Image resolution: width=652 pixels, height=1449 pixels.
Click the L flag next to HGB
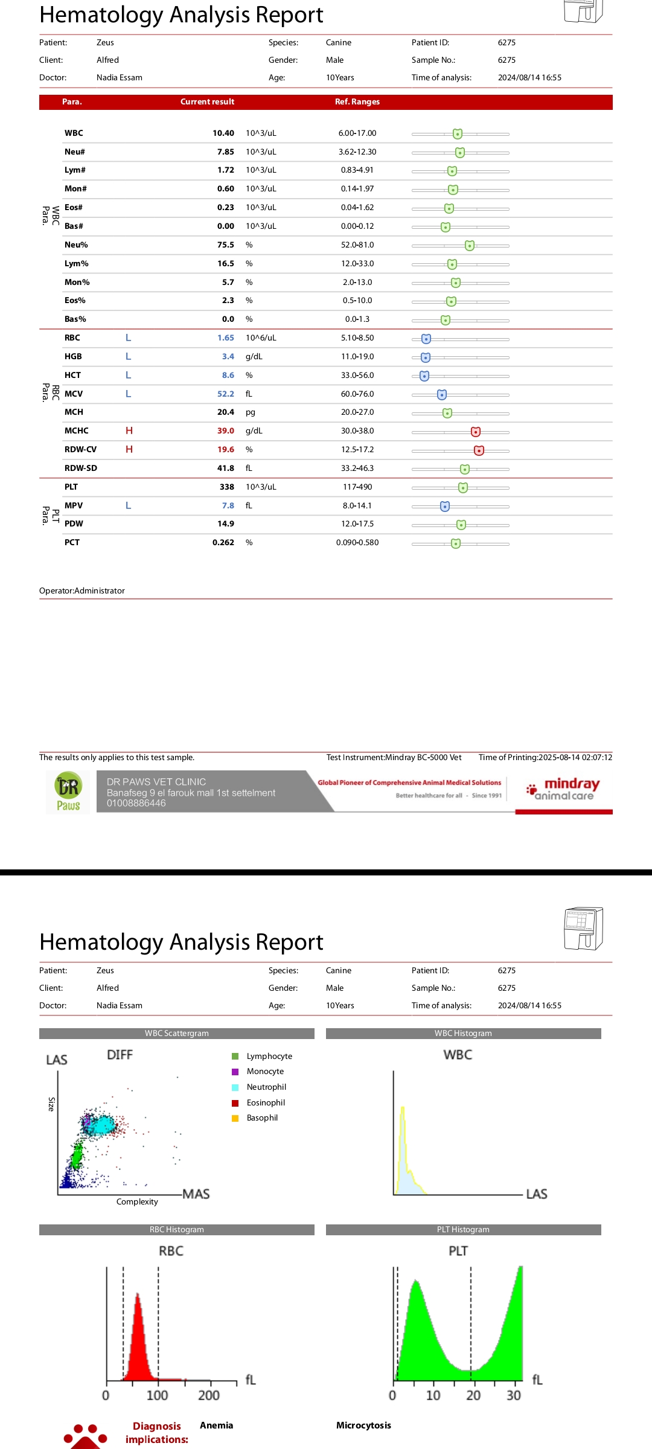point(128,357)
